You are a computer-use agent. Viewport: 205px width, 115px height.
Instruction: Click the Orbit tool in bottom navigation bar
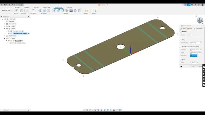(x=84, y=110)
